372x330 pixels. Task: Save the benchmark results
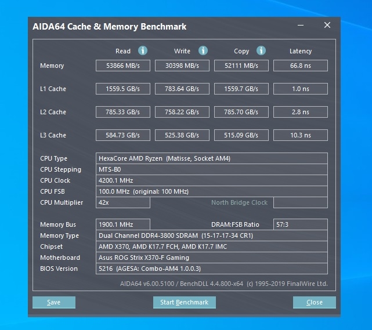[54, 302]
